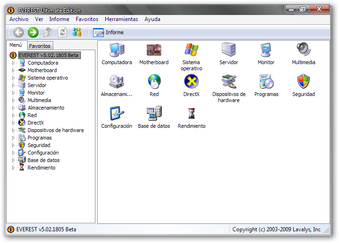Open the Favoritos menu in menu bar

pos(87,19)
